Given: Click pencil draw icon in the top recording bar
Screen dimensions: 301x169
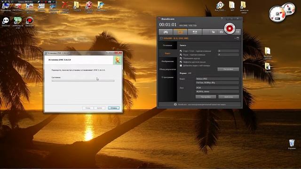Looking at the screenshot, I should pos(39,1).
